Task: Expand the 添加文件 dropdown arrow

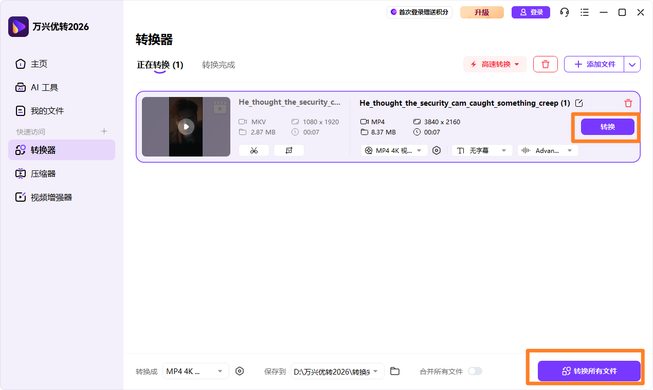Action: pyautogui.click(x=632, y=64)
